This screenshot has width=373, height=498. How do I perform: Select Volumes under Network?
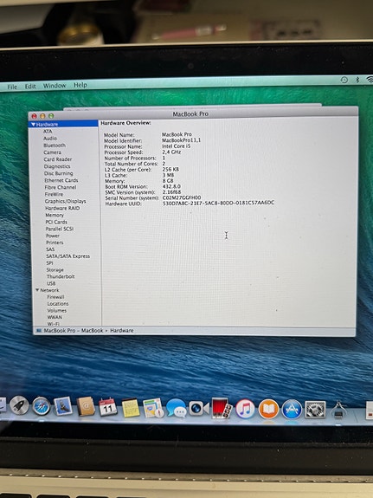(x=57, y=310)
